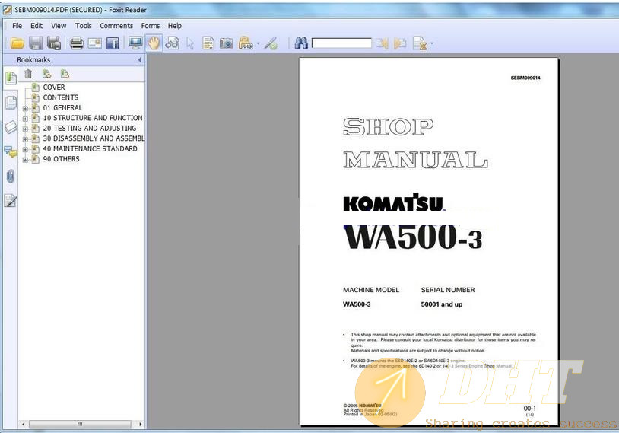Expand the 90 OTHERS bookmark node
This screenshot has width=619, height=433.
(25, 160)
